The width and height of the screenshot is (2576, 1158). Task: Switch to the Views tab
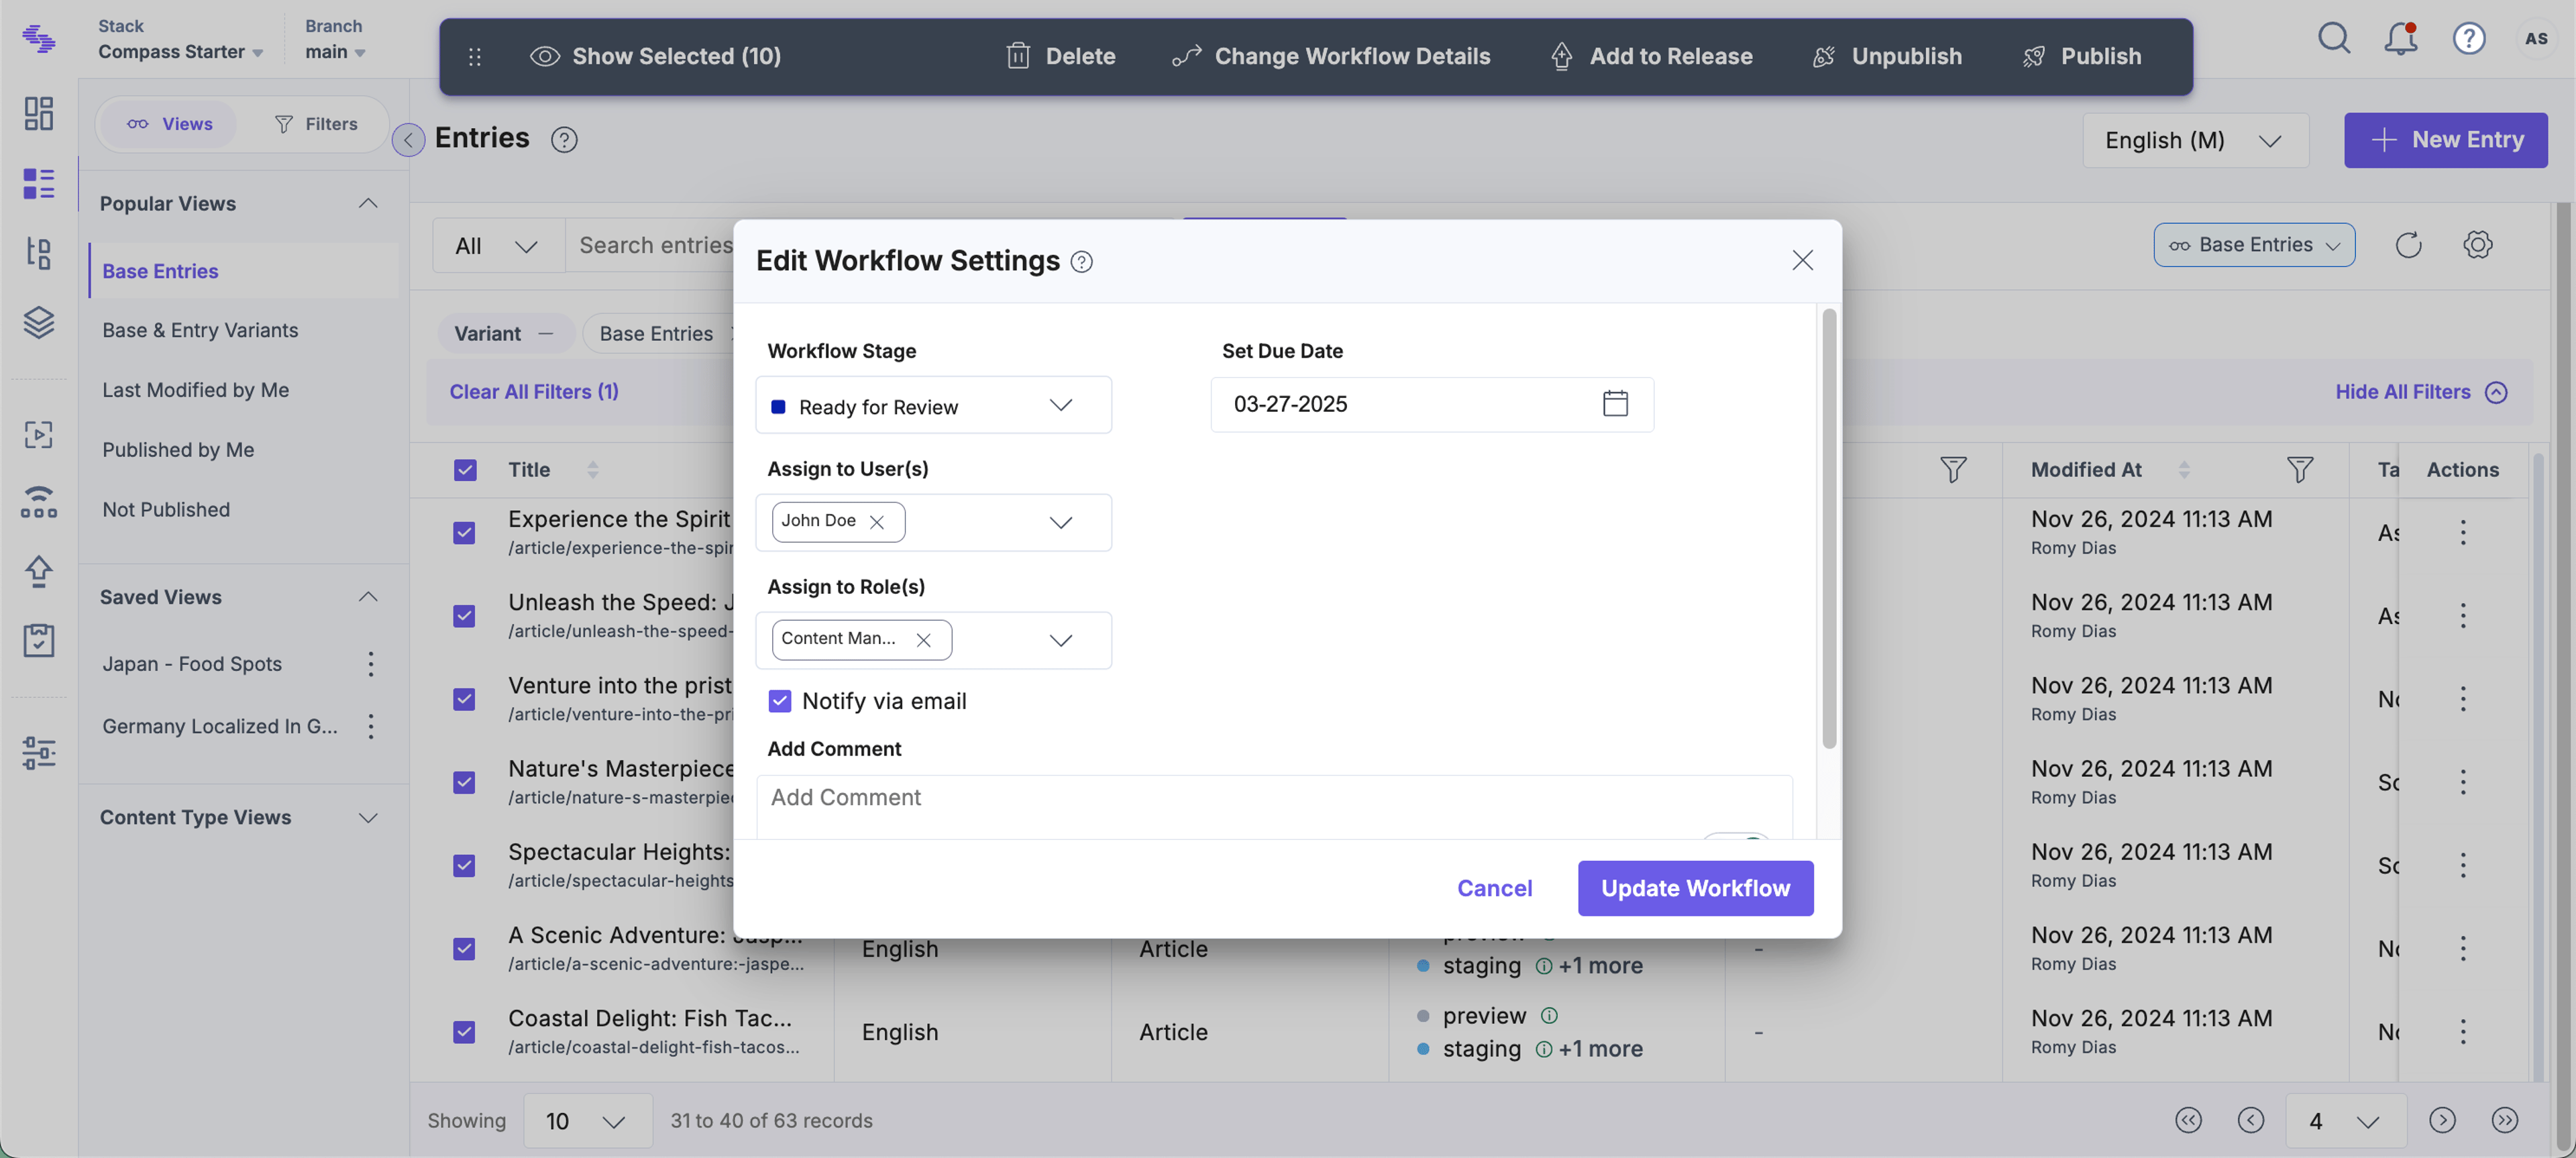click(x=170, y=123)
